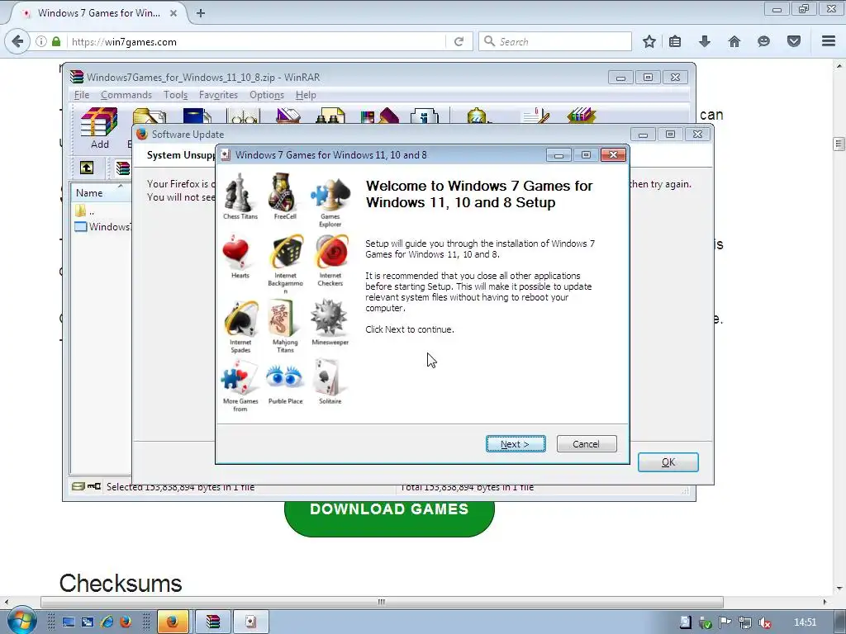This screenshot has width=846, height=634.
Task: Click Next in the Setup wizard
Action: click(516, 443)
